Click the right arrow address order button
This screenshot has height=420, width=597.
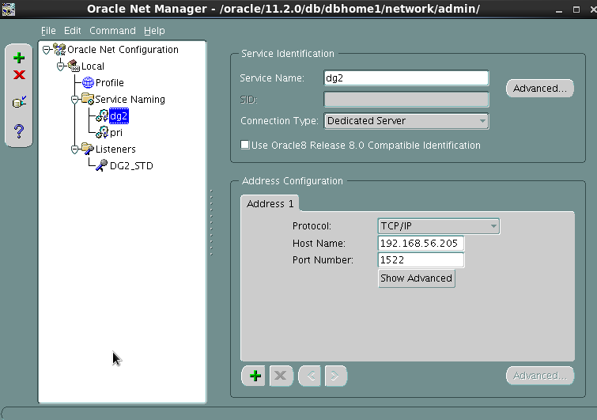pos(336,376)
